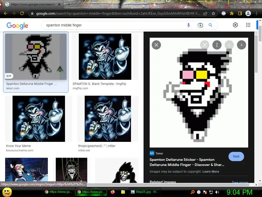Bookmark this page with star icon
The image size is (262, 197).
tap(213, 13)
